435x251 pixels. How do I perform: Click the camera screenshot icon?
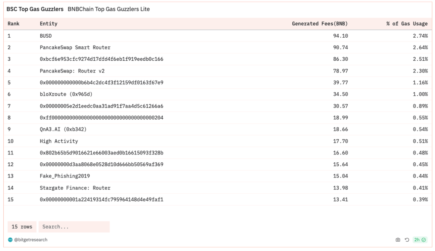tap(398, 240)
